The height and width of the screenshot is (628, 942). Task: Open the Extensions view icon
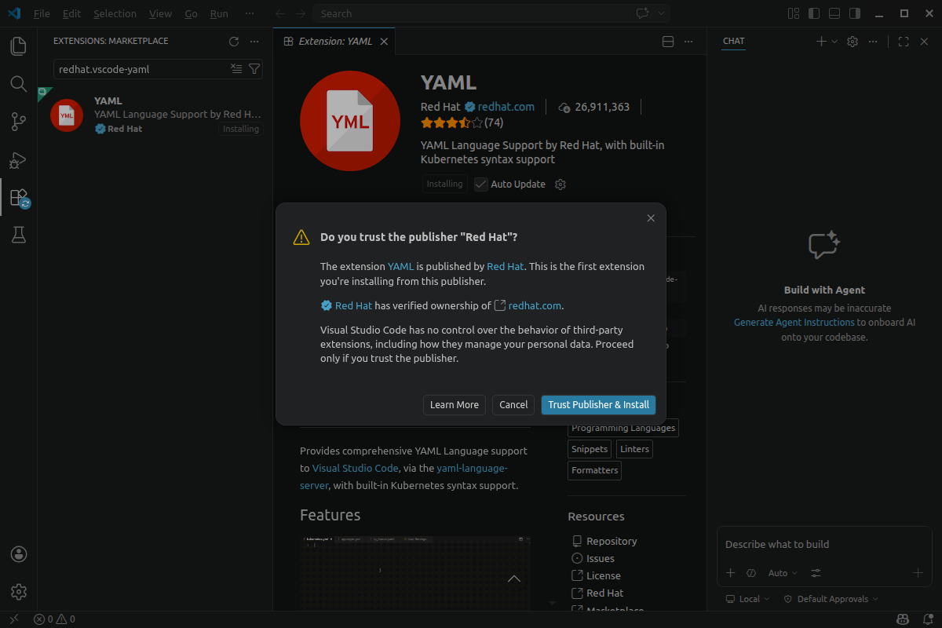[x=18, y=197]
